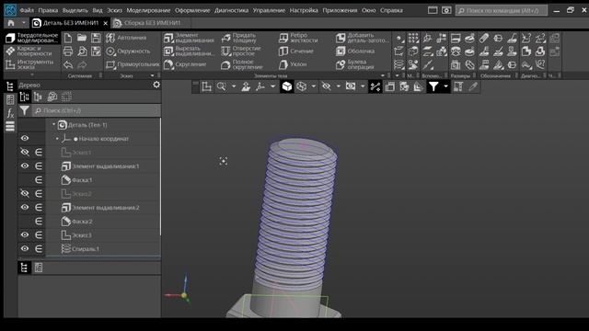
Task: Click the shaded display cube icon
Action: point(287,87)
